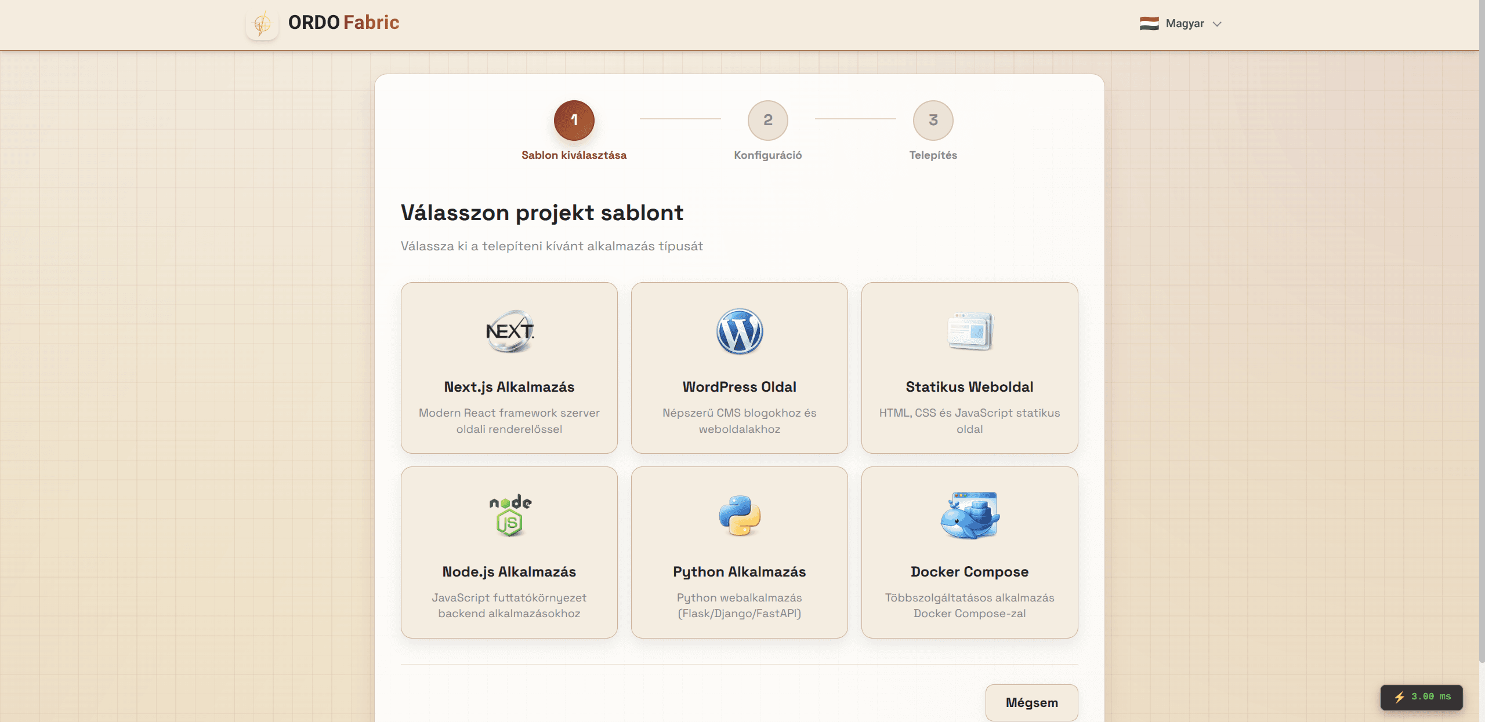Click the Hungarian flag icon

(1149, 24)
